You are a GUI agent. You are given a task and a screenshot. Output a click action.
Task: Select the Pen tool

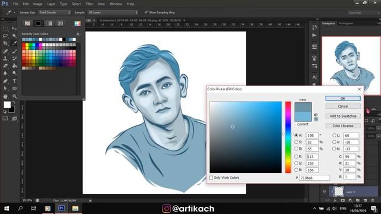5,81
